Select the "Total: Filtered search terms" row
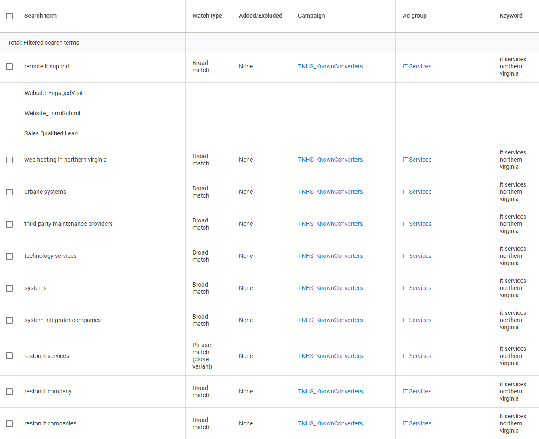 (x=42, y=43)
